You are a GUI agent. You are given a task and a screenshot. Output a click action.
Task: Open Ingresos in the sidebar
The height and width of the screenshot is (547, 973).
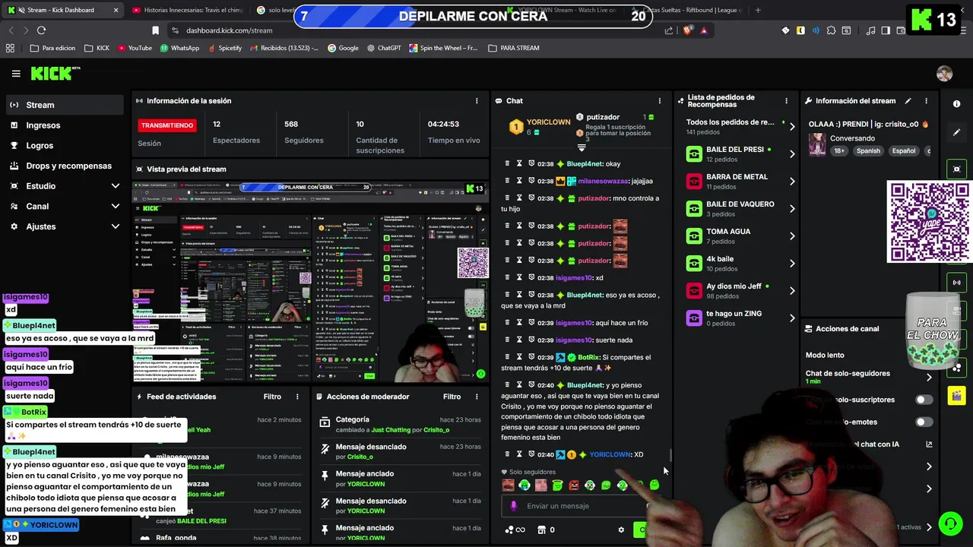coord(64,125)
